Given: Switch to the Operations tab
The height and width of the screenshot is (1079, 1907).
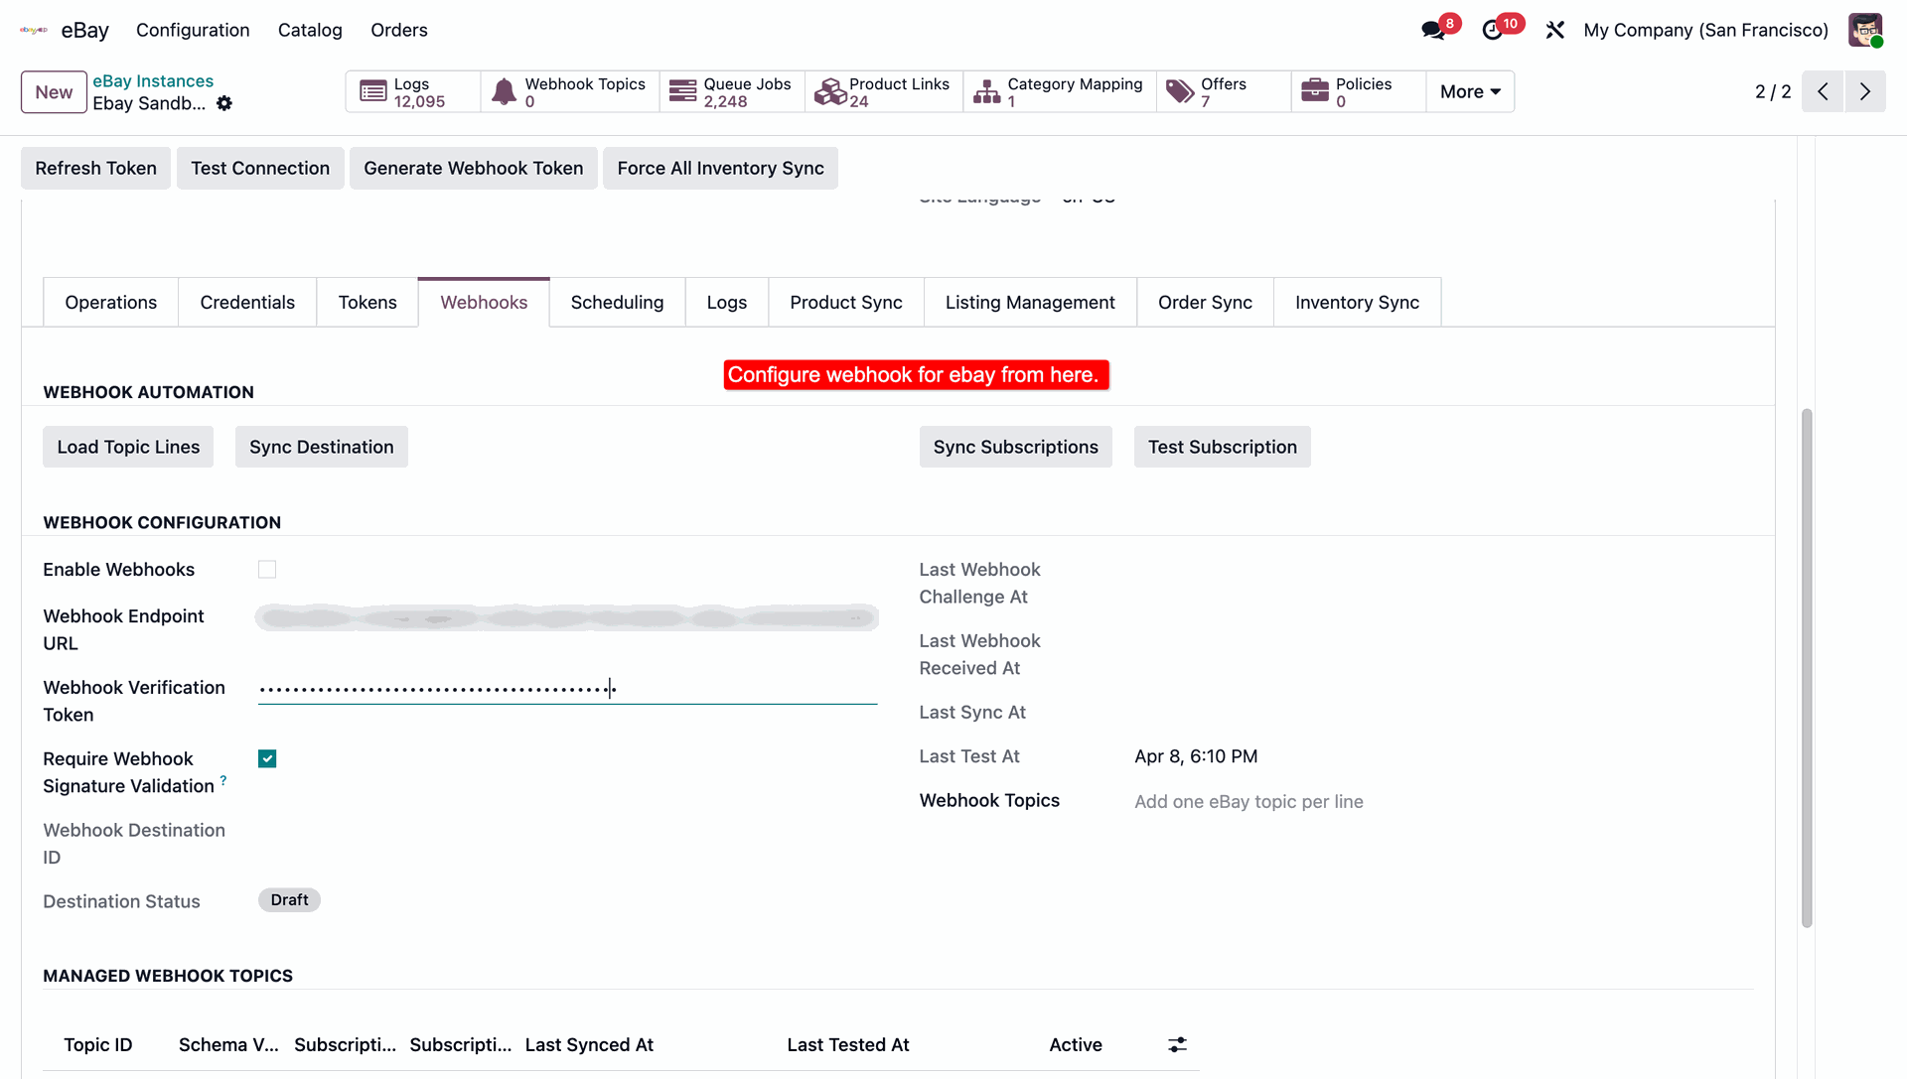Looking at the screenshot, I should pos(111,302).
